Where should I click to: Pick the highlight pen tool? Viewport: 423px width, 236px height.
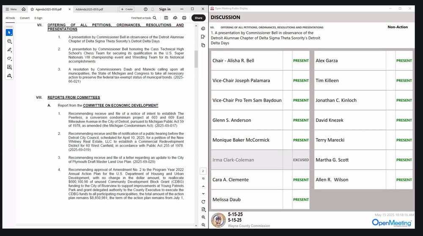(9, 50)
